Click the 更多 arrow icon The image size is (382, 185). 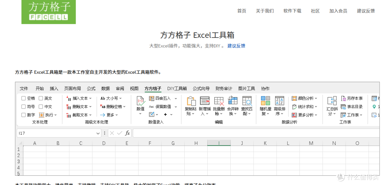[103, 115]
